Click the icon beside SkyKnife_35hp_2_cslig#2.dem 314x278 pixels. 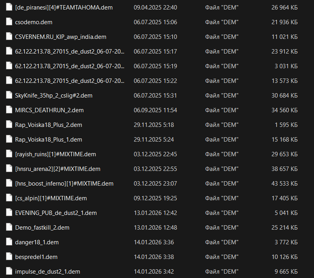pos(9,96)
